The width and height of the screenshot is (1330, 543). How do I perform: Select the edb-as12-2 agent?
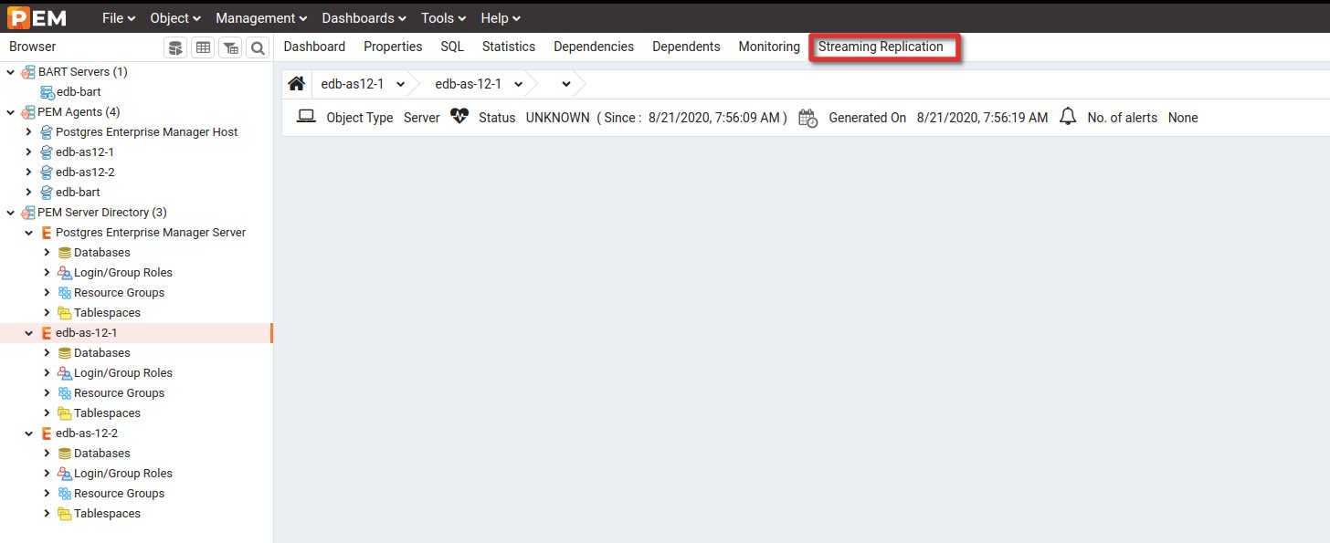(x=85, y=172)
